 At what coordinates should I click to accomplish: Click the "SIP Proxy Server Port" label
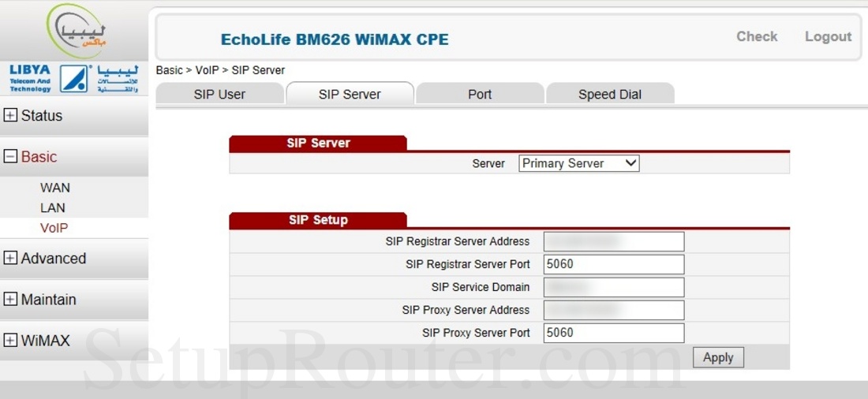click(x=476, y=333)
